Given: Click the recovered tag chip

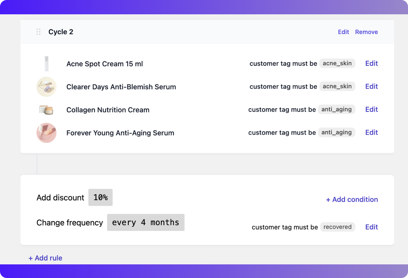Looking at the screenshot, I should click(x=337, y=227).
